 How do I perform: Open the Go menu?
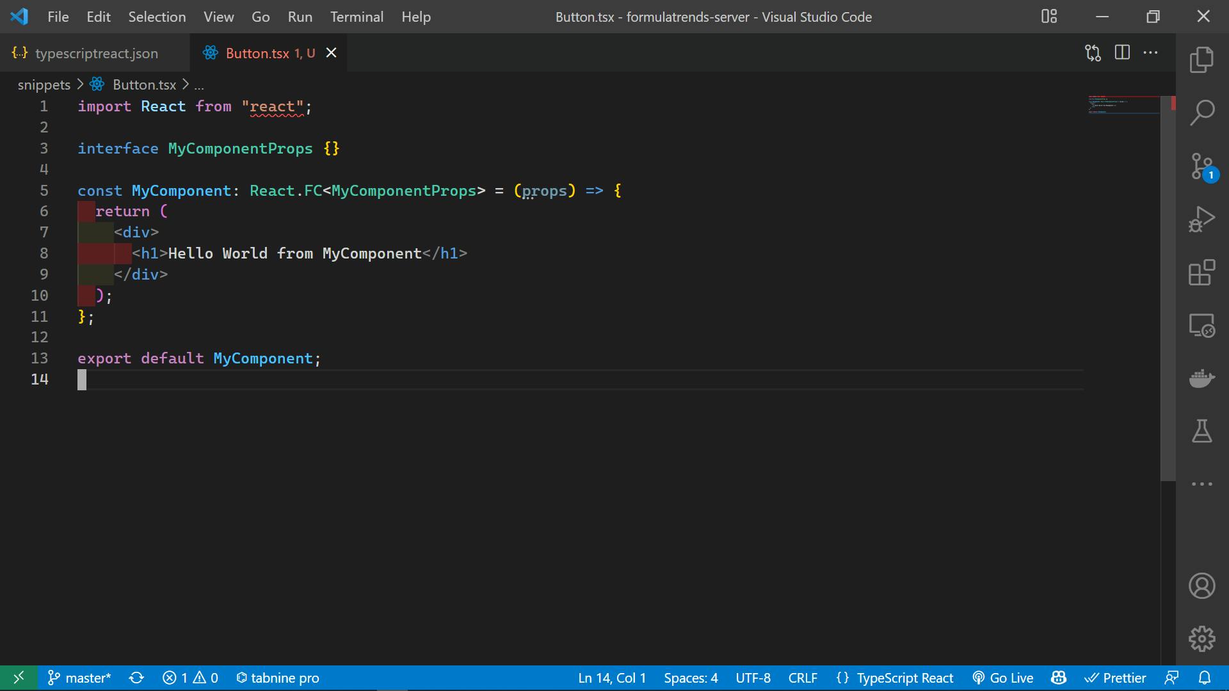pyautogui.click(x=261, y=17)
